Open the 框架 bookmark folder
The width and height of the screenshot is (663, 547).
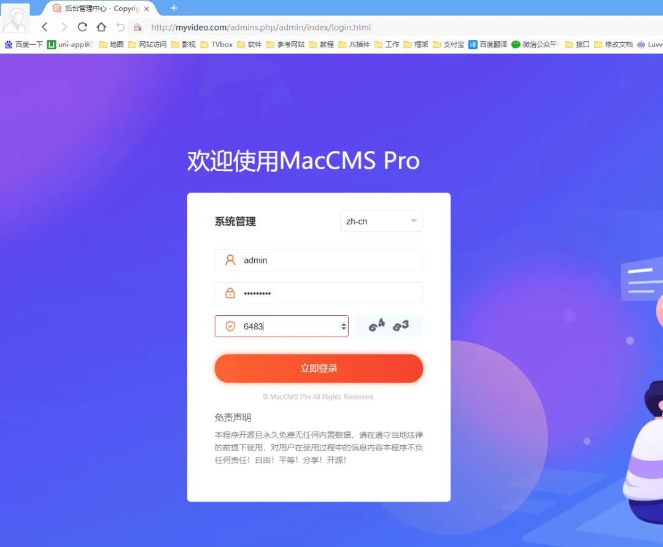[416, 44]
